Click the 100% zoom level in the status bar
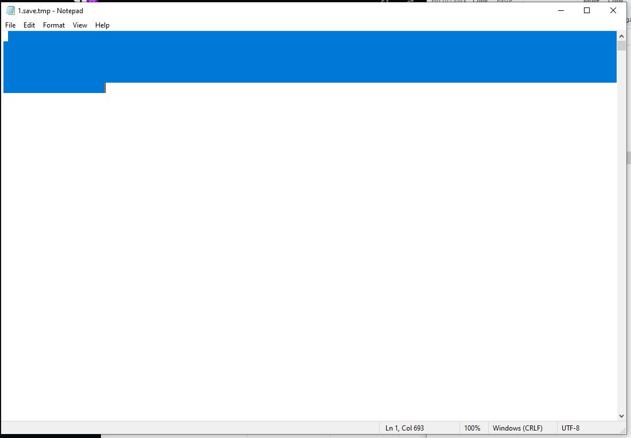This screenshot has height=438, width=631. (472, 428)
